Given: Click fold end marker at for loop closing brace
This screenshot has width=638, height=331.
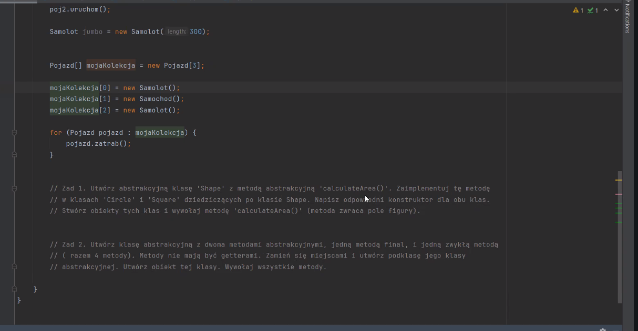Looking at the screenshot, I should (14, 155).
